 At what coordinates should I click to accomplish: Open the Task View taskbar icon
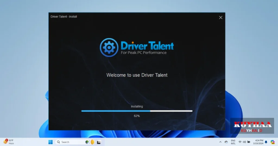point(99,142)
